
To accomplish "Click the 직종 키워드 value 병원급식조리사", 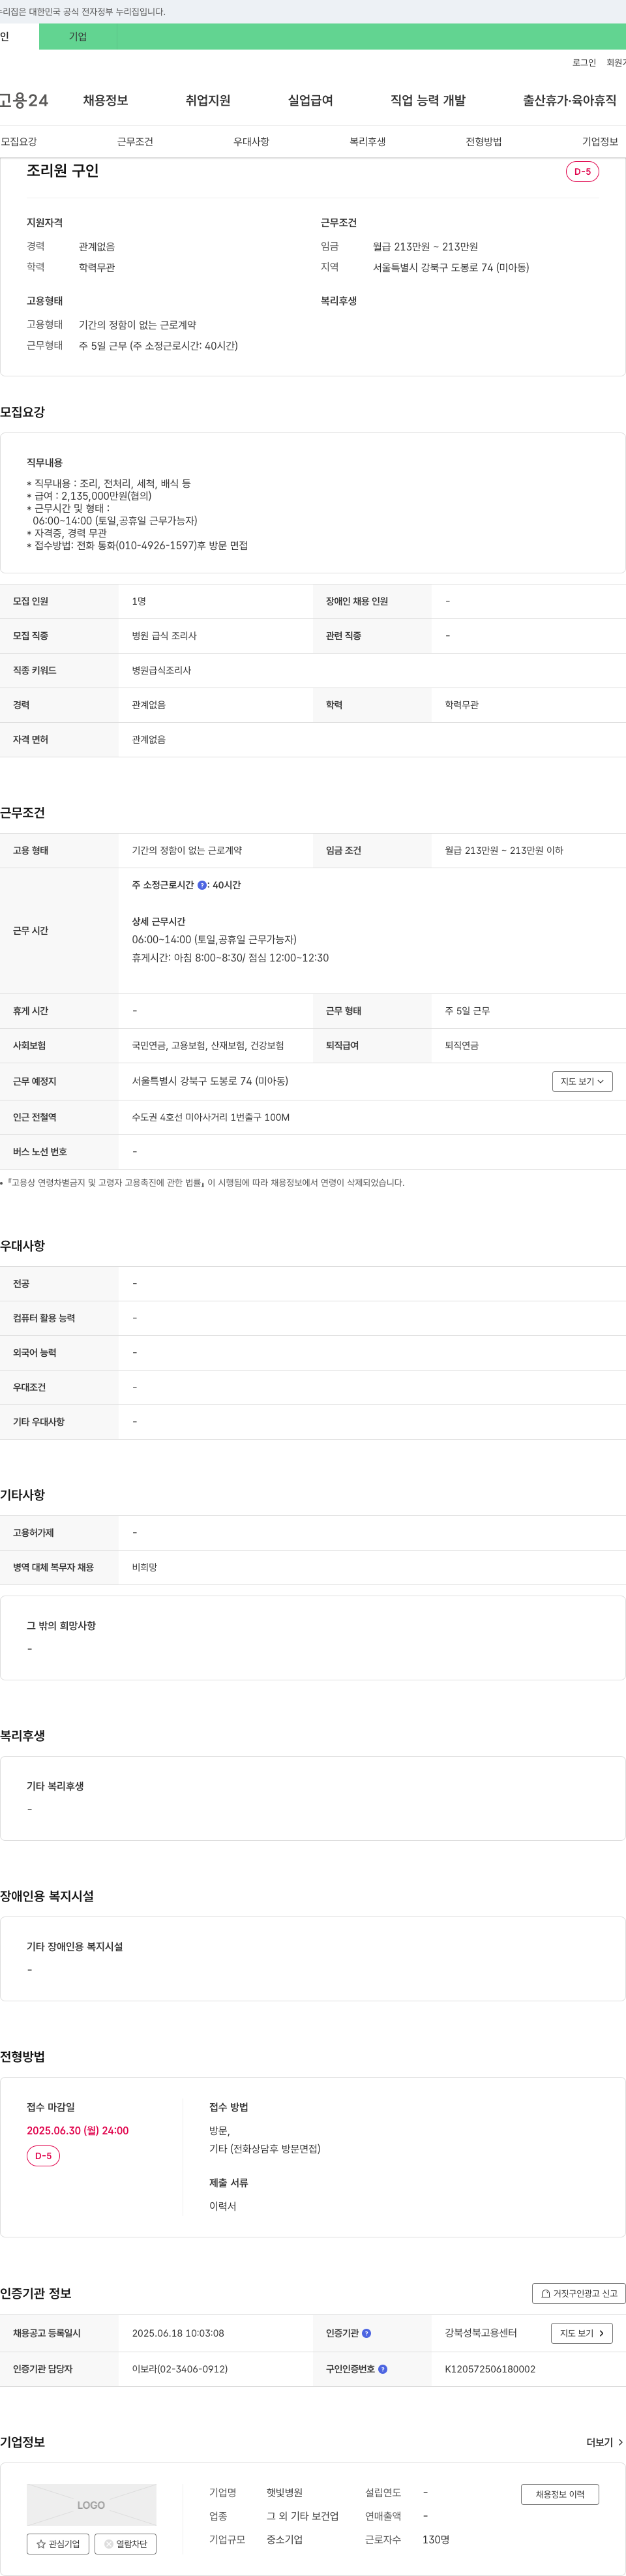I will tap(161, 670).
